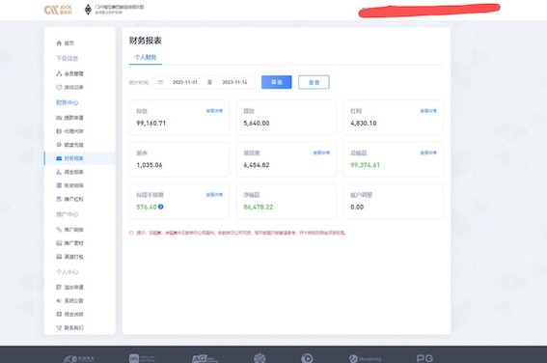Screen dimensions: 547x363
Task: Open 查看详情 in the 存提手续费 card
Action: (x=214, y=195)
